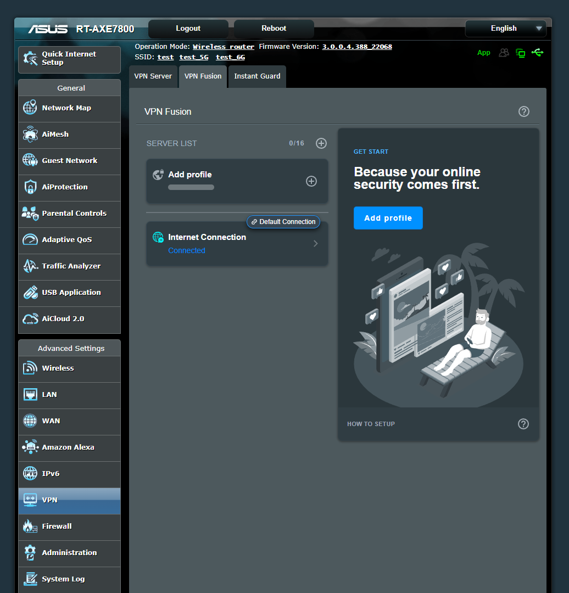This screenshot has height=593, width=569.
Task: Open IPv6 settings icon
Action: click(30, 473)
